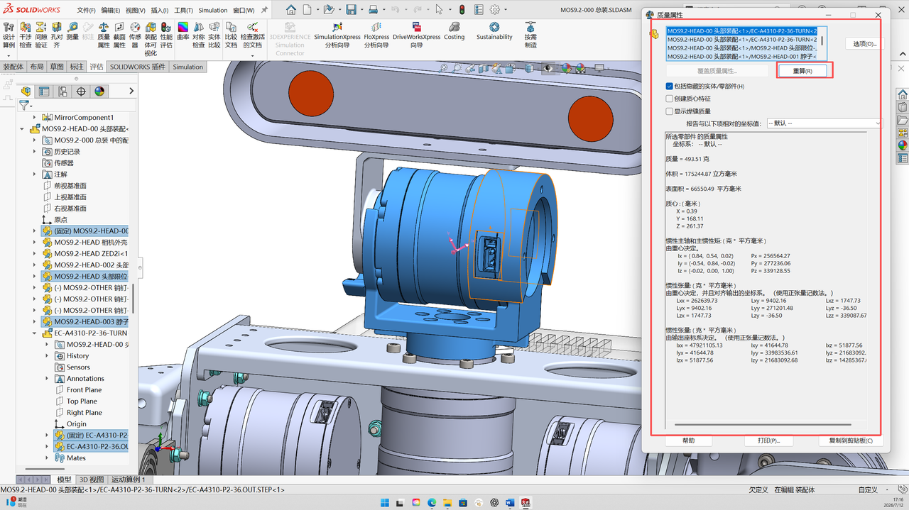The height and width of the screenshot is (510, 909).
Task: Switch to the SOLIDWORKS 插件 ribbon tab
Action: (x=138, y=67)
